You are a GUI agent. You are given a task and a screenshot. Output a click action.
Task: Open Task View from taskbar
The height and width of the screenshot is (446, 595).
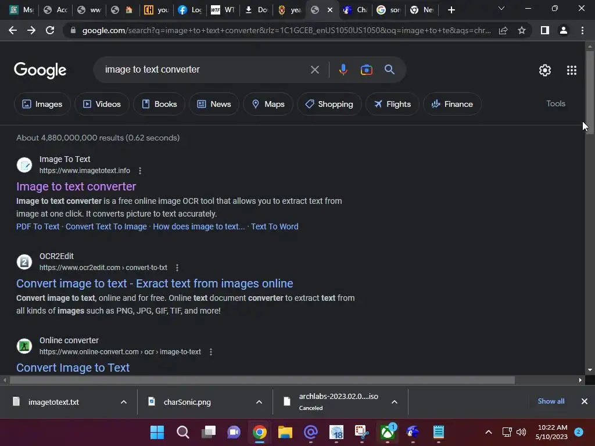pyautogui.click(x=209, y=432)
